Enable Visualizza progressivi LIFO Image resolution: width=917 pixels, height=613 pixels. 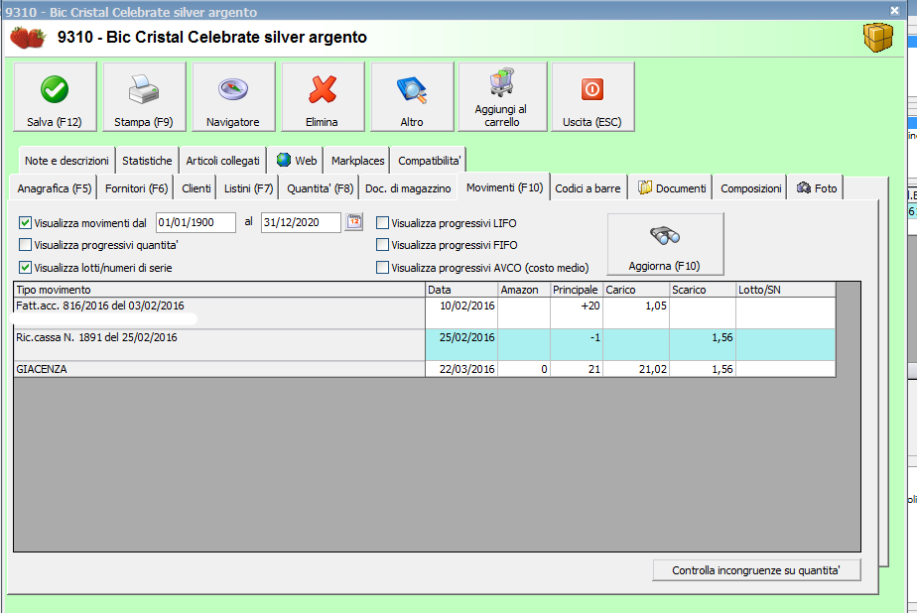[382, 222]
